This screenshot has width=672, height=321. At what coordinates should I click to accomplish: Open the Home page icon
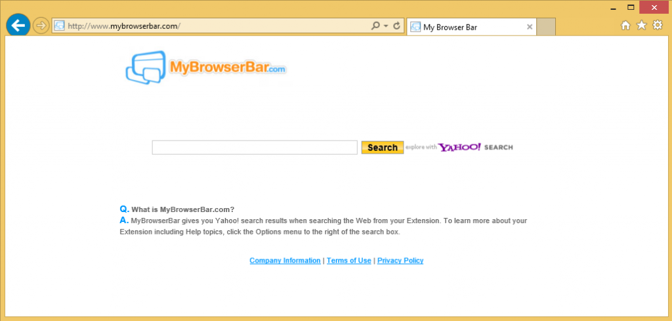(625, 26)
